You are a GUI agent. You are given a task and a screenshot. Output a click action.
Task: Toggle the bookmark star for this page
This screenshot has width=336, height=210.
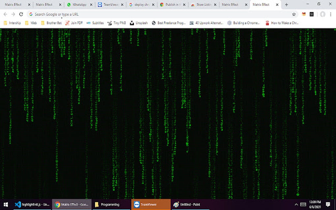(x=294, y=14)
